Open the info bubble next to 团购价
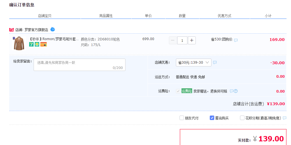 [236, 40]
